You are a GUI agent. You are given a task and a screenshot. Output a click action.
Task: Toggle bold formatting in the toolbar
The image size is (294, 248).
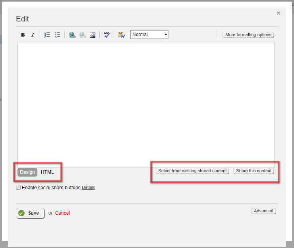(x=23, y=35)
